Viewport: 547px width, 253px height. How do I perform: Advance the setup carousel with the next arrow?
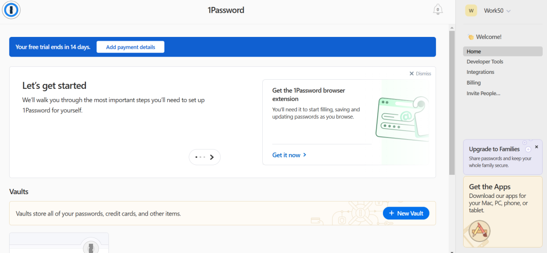click(212, 157)
